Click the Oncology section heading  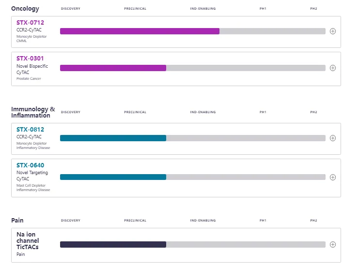coord(25,9)
